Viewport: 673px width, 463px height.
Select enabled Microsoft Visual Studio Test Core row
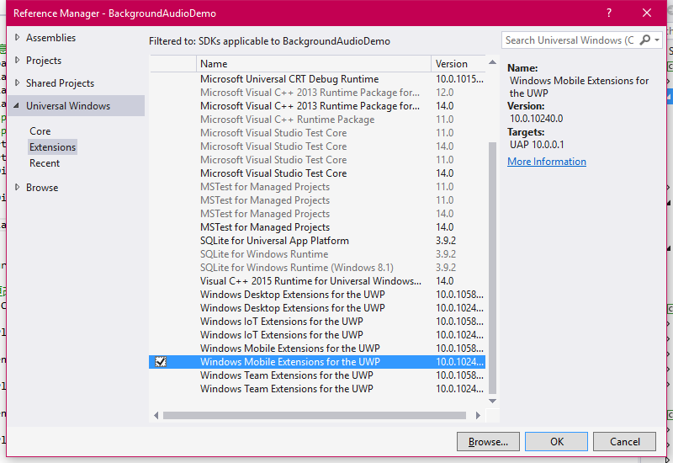coord(317,173)
